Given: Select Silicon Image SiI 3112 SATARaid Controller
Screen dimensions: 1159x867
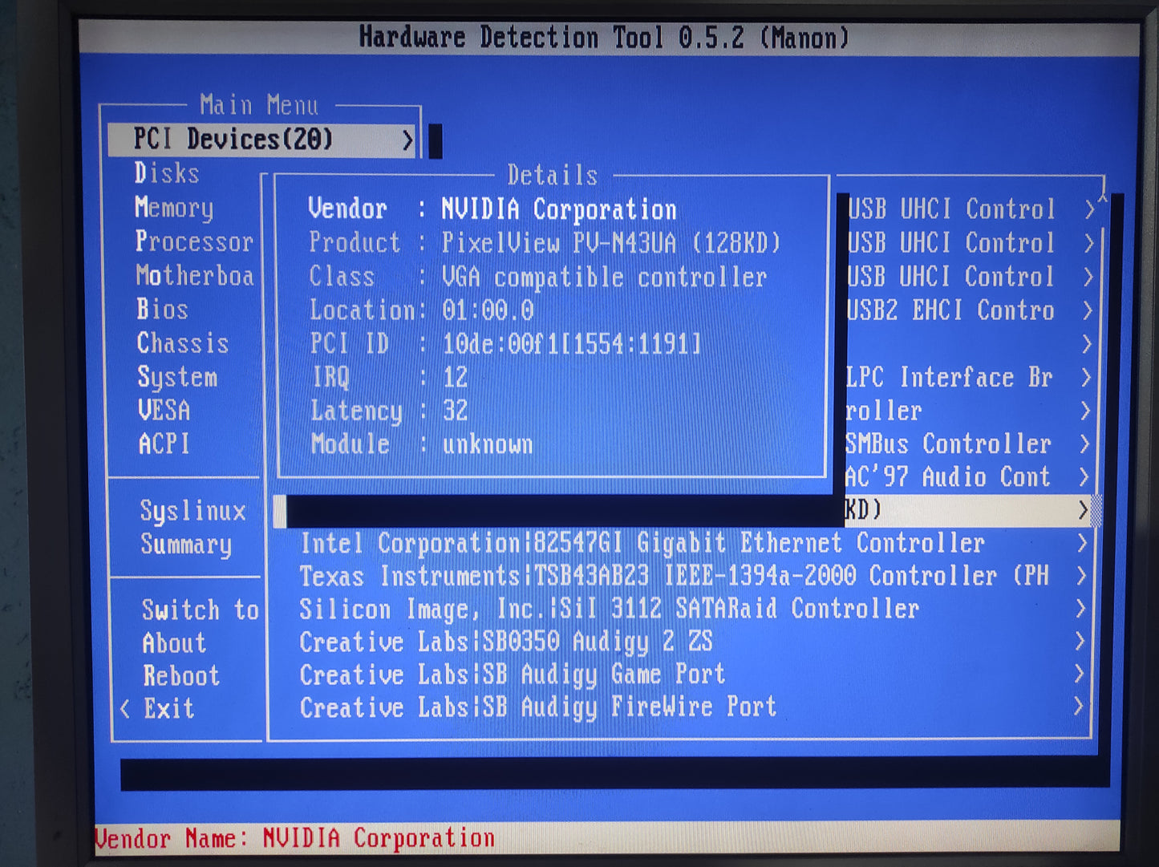Looking at the screenshot, I should (608, 610).
